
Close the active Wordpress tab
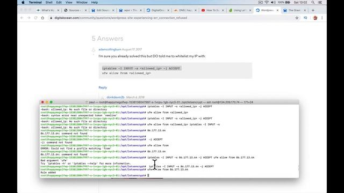tap(277, 10)
